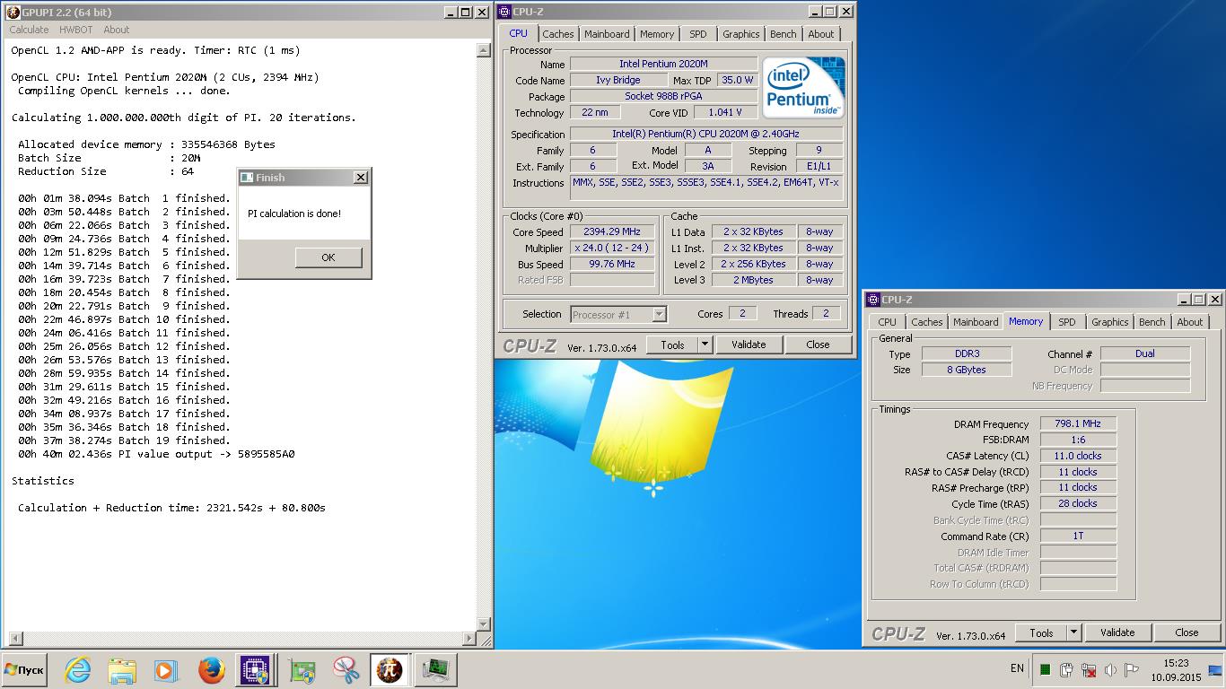Viewport: 1226px width, 689px height.
Task: Click the Core VID 1.041 V value
Action: click(x=725, y=112)
